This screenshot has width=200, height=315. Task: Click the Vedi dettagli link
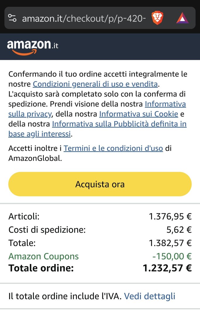tap(149, 296)
